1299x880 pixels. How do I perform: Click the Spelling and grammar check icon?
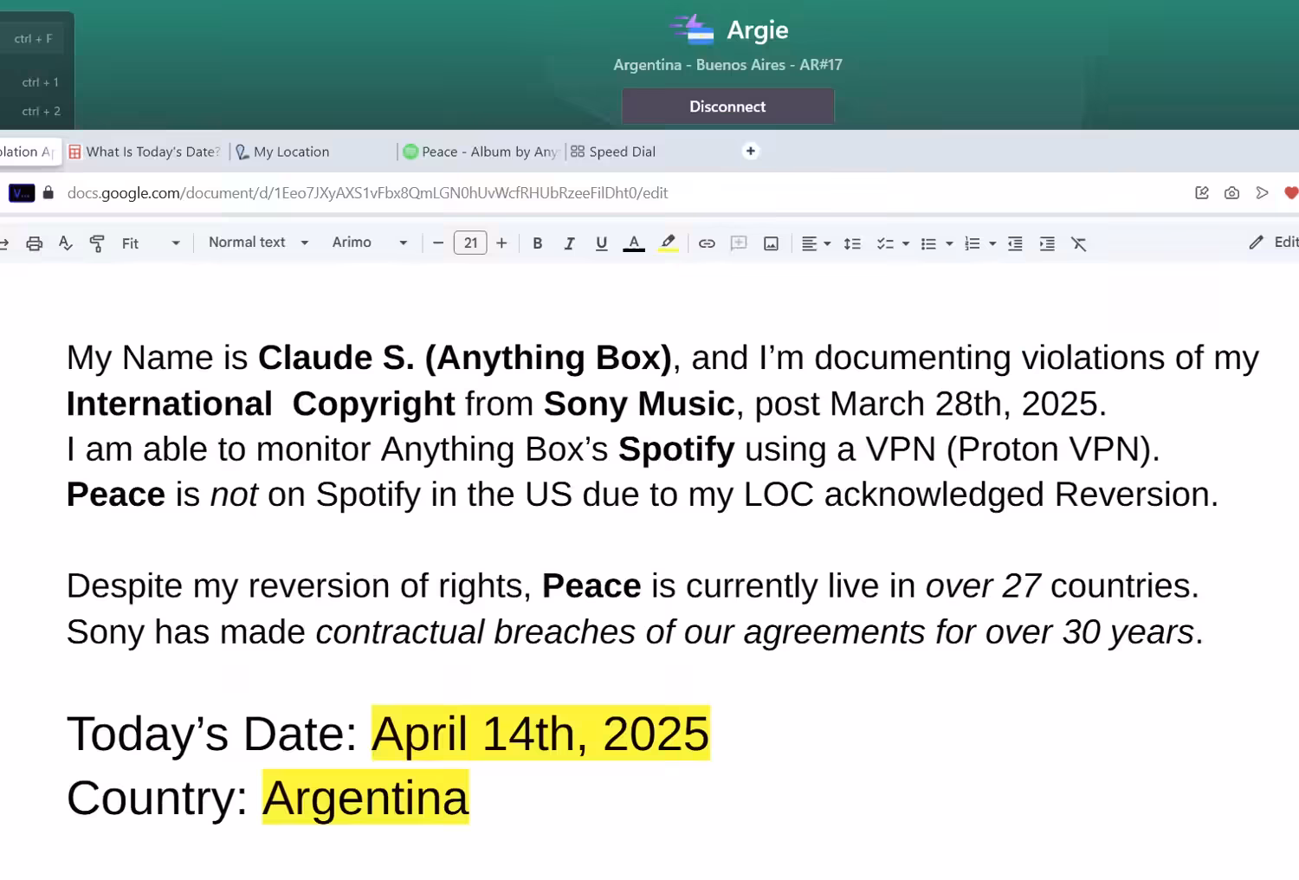tap(66, 243)
